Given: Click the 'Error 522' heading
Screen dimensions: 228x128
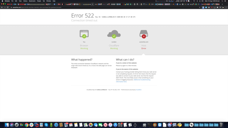Looking at the screenshot, I should (82, 16).
